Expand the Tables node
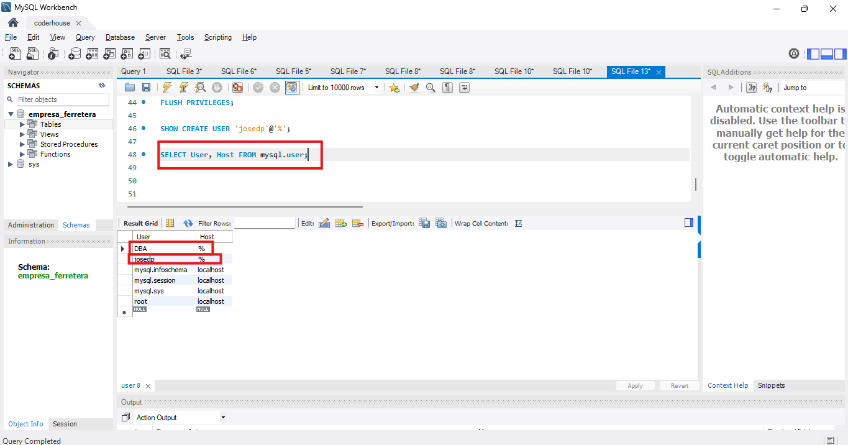 click(22, 124)
